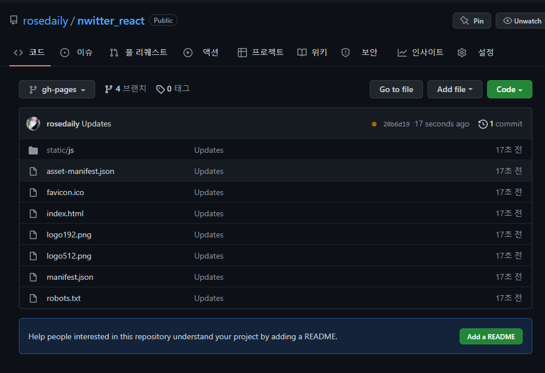This screenshot has height=373, width=545.
Task: Open index.html file
Action: 65,214
